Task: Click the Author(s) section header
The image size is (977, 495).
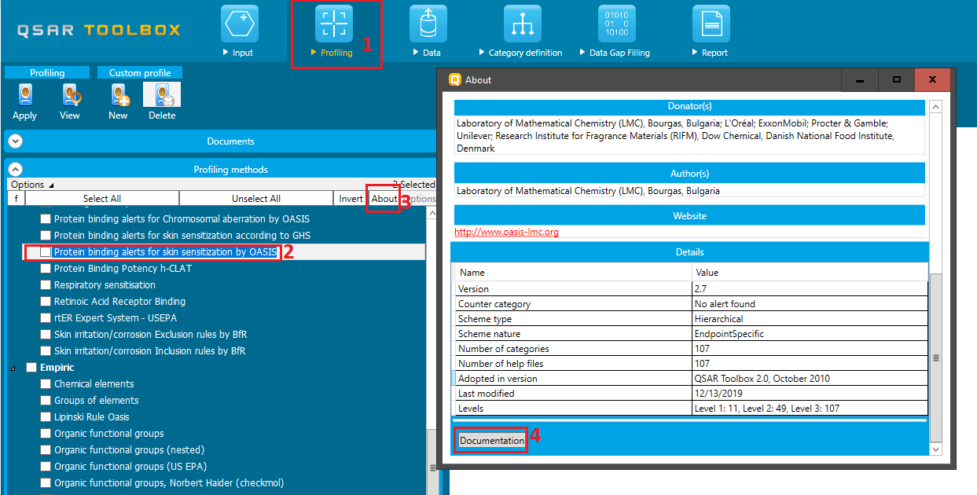Action: (x=689, y=174)
